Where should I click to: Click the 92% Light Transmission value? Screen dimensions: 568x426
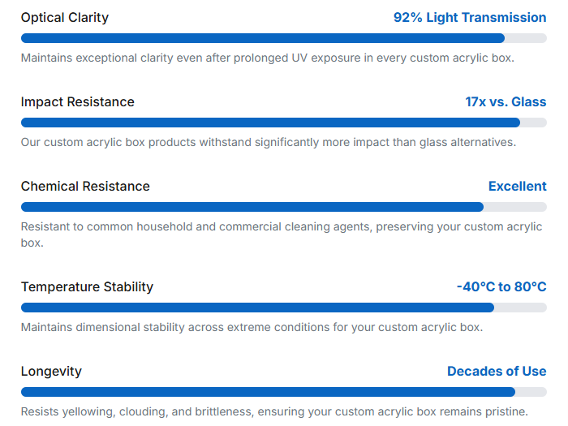pyautogui.click(x=470, y=17)
